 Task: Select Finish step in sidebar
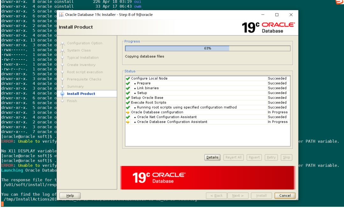pos(72,101)
